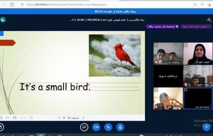Image resolution: width=213 pixels, height=136 pixels.
Task: Click fit to width arrows icon
Action: 7,118
